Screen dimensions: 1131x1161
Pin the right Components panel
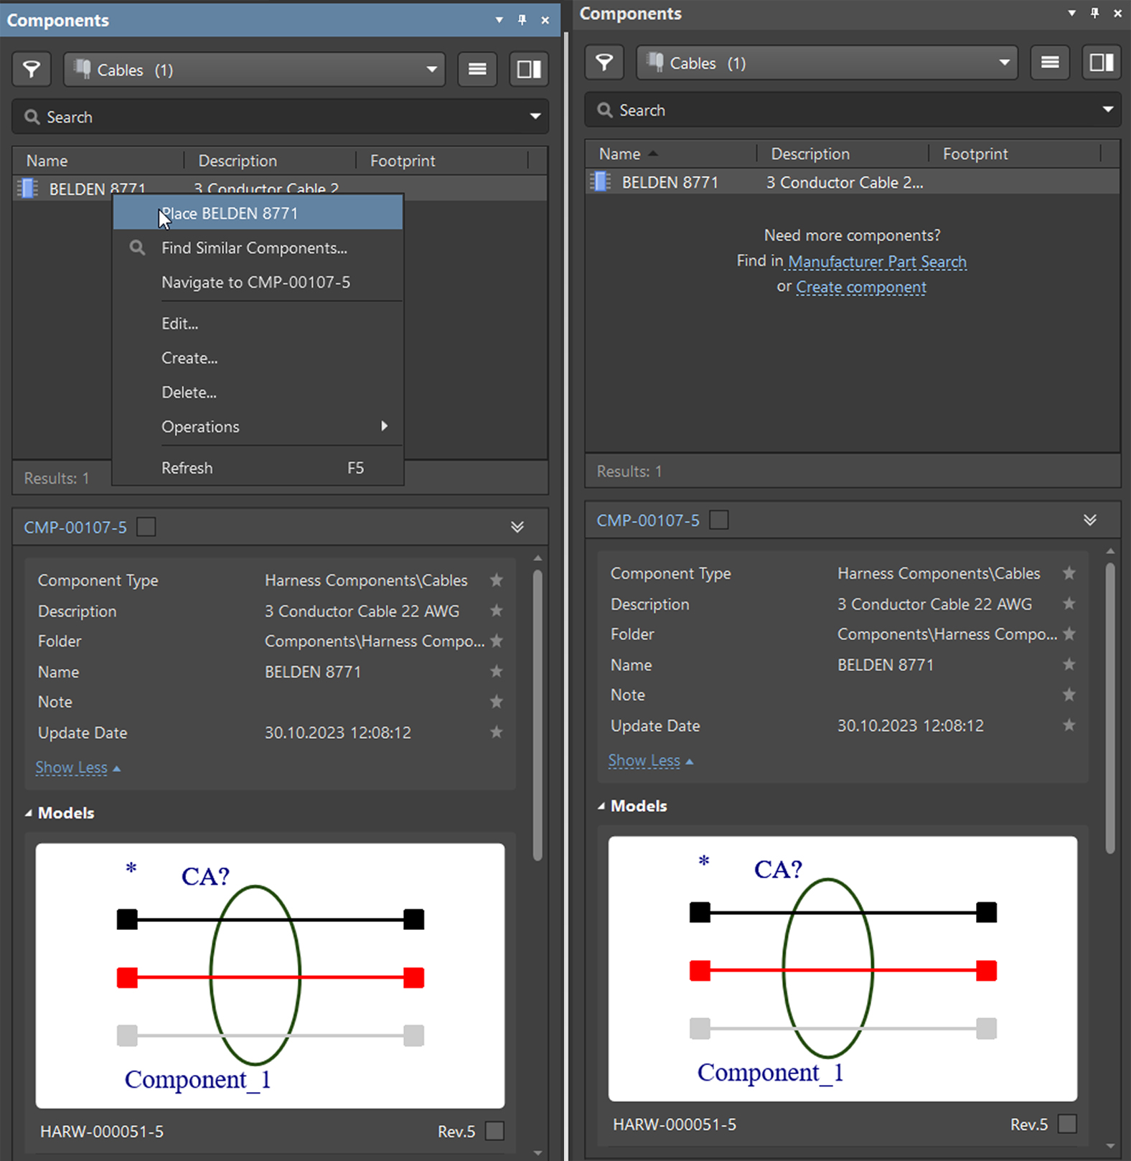[1094, 14]
